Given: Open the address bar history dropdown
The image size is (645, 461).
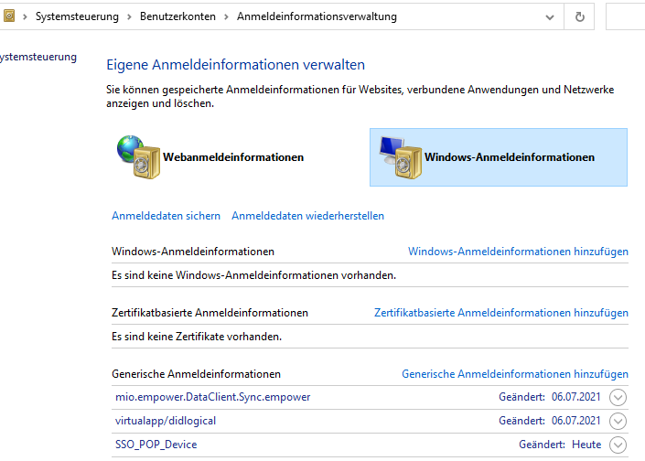Looking at the screenshot, I should point(550,17).
